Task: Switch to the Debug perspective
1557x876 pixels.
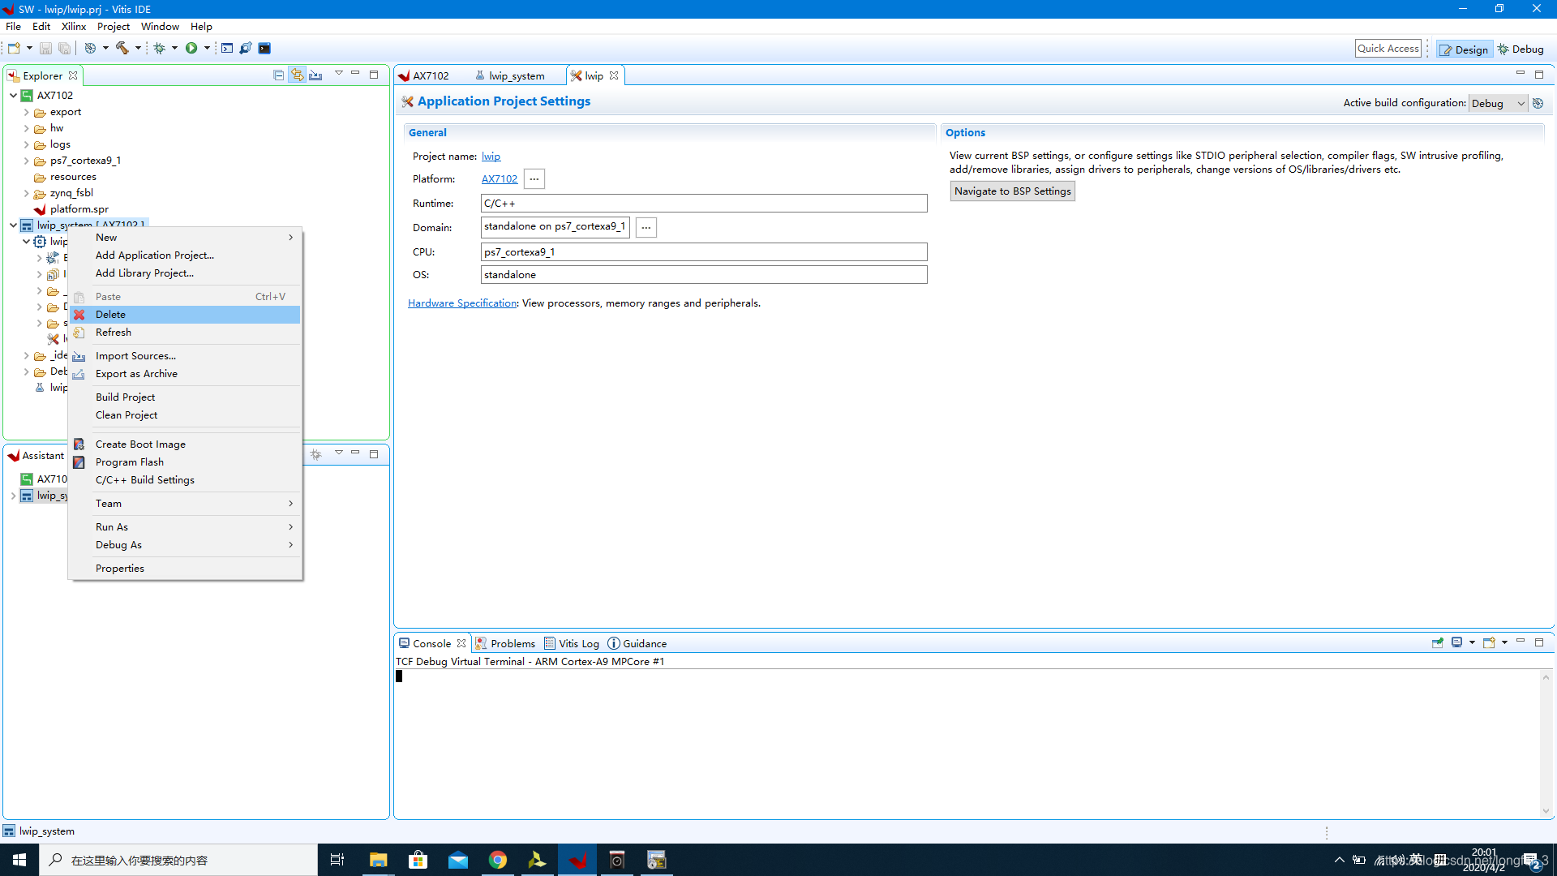Action: point(1521,49)
